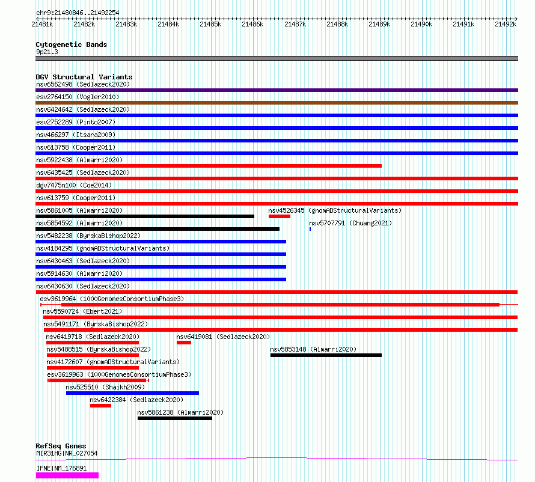Click the 21485k ruler position
The width and height of the screenshot is (535, 482).
210,24
